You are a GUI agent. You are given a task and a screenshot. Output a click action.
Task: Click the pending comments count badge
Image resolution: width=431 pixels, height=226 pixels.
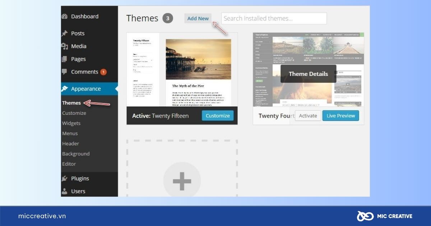click(x=103, y=72)
